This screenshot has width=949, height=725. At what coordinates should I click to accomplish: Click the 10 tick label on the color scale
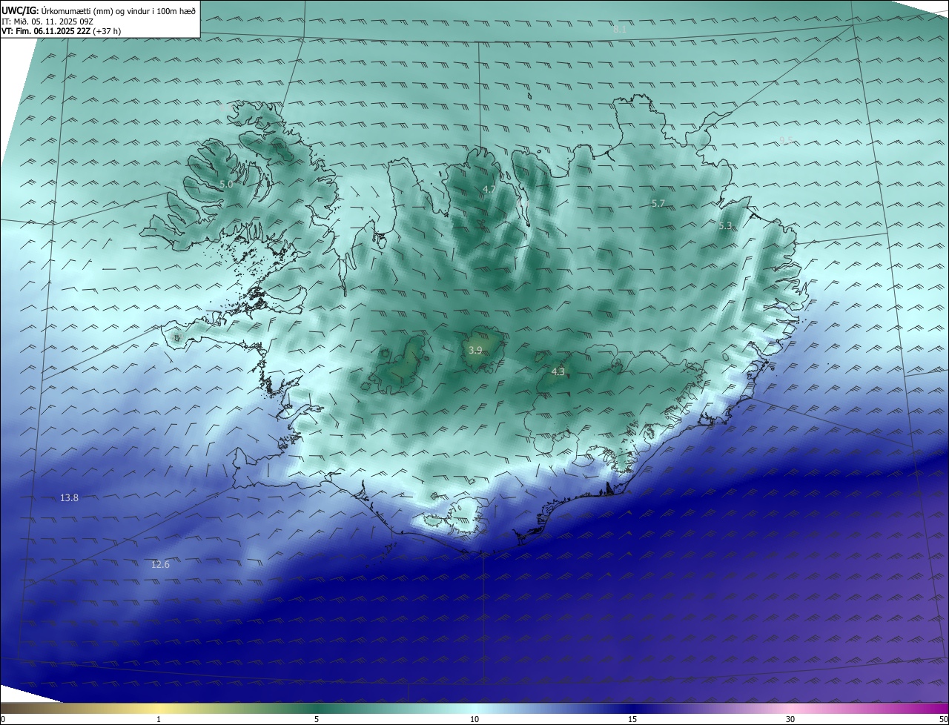coord(474,719)
